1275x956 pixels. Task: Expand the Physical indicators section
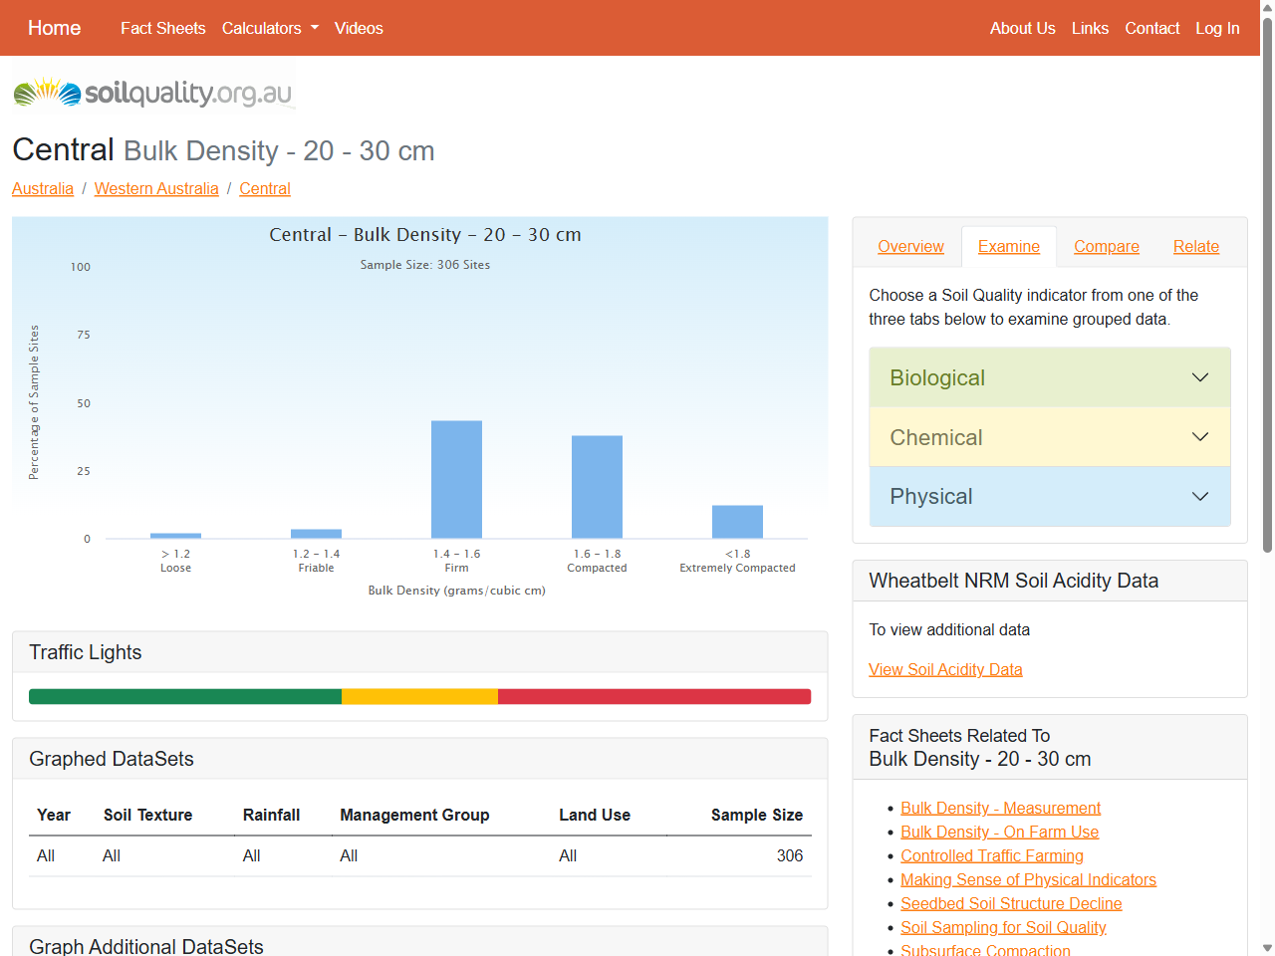click(x=1050, y=496)
